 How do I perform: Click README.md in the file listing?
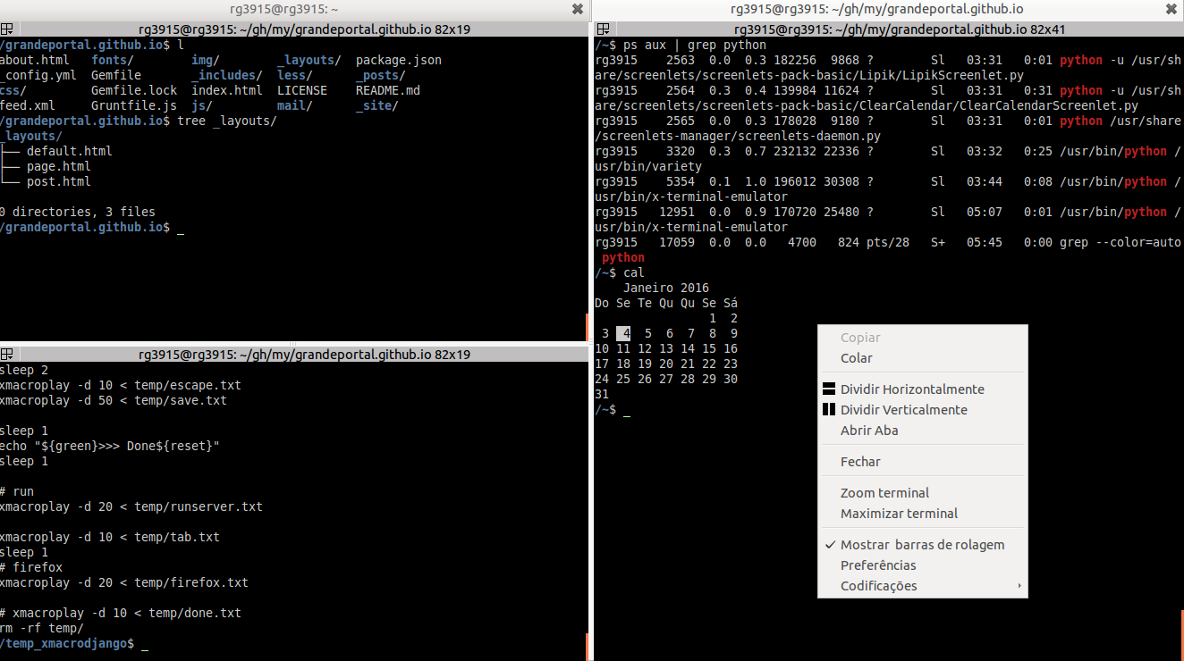[x=388, y=91]
